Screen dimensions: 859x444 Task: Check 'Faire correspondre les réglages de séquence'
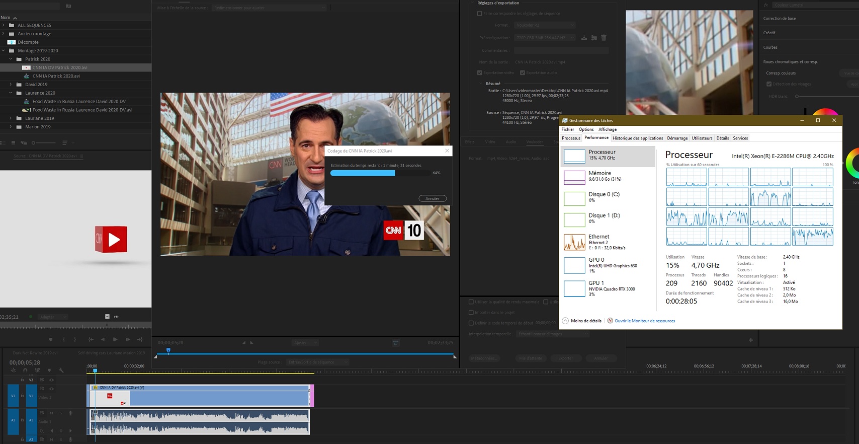[x=479, y=14]
